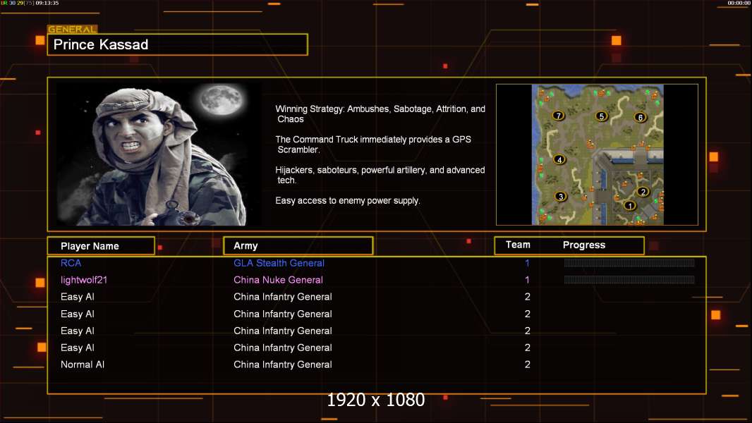
Task: Click the Prince Kassad general portrait
Action: (x=159, y=154)
